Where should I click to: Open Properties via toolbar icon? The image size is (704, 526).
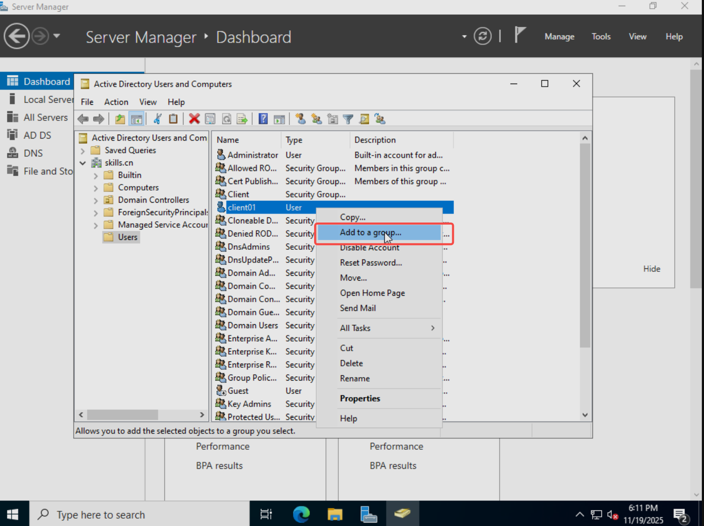210,119
